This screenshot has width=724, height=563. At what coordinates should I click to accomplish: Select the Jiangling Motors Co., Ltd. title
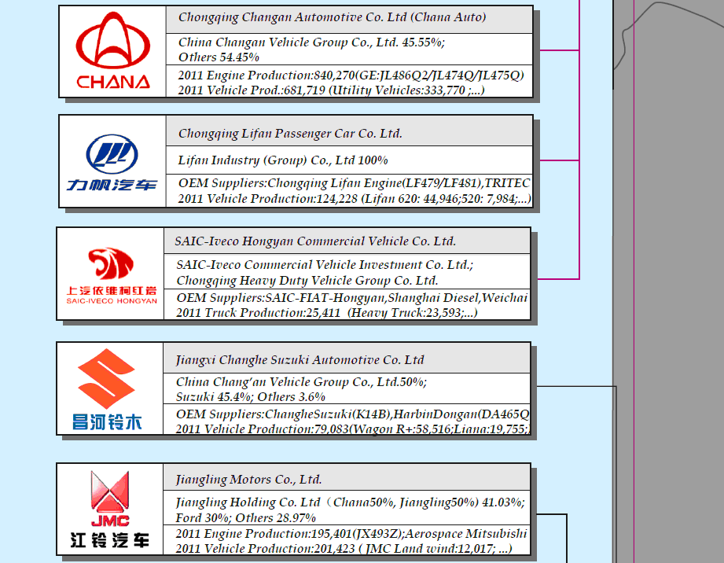[x=248, y=480]
